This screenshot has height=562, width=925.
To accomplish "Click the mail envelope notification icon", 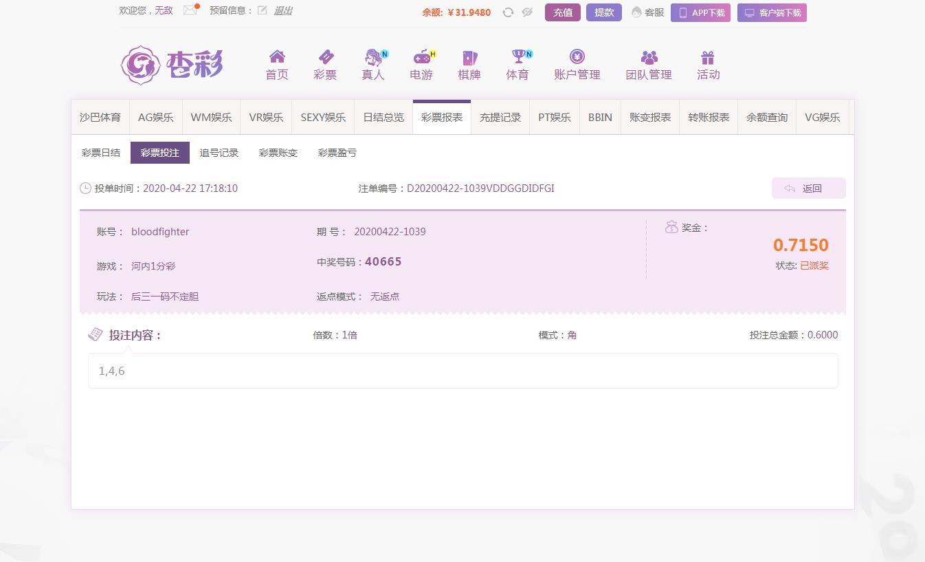I will pos(190,10).
